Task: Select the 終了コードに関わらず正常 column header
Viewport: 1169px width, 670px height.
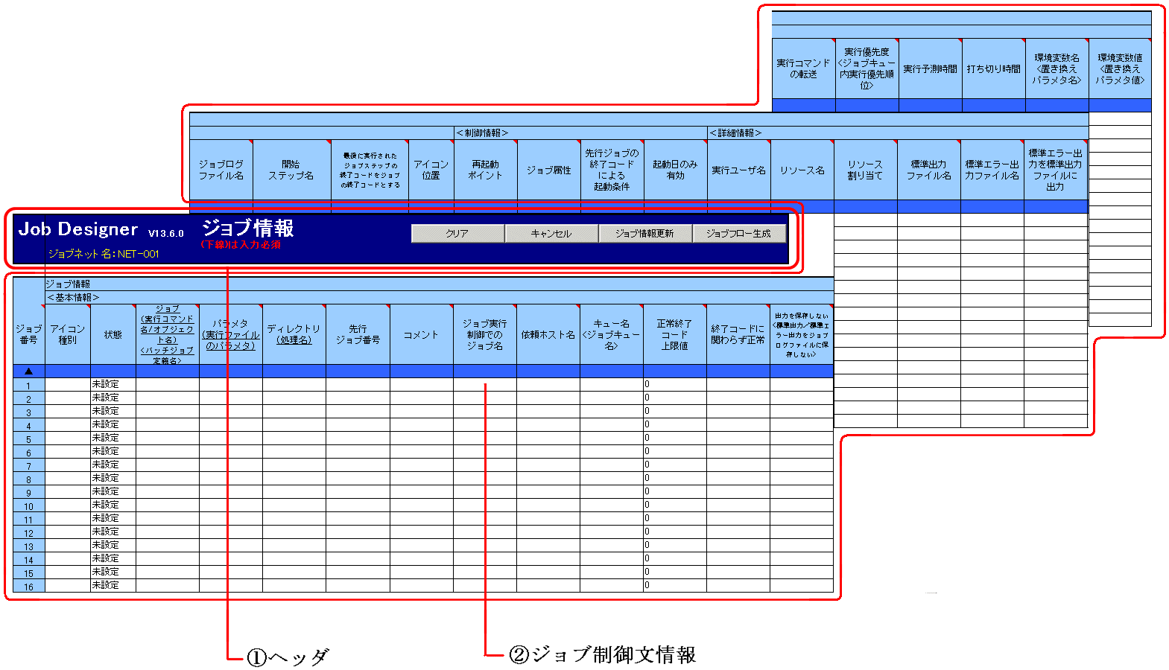Action: [x=738, y=334]
